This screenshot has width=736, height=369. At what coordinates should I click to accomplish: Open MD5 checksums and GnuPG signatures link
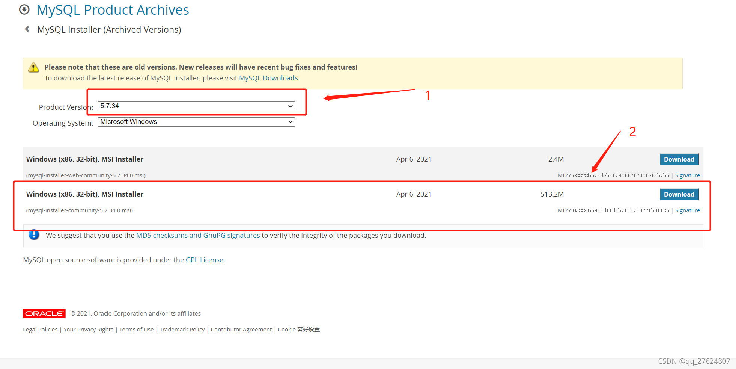pos(198,235)
